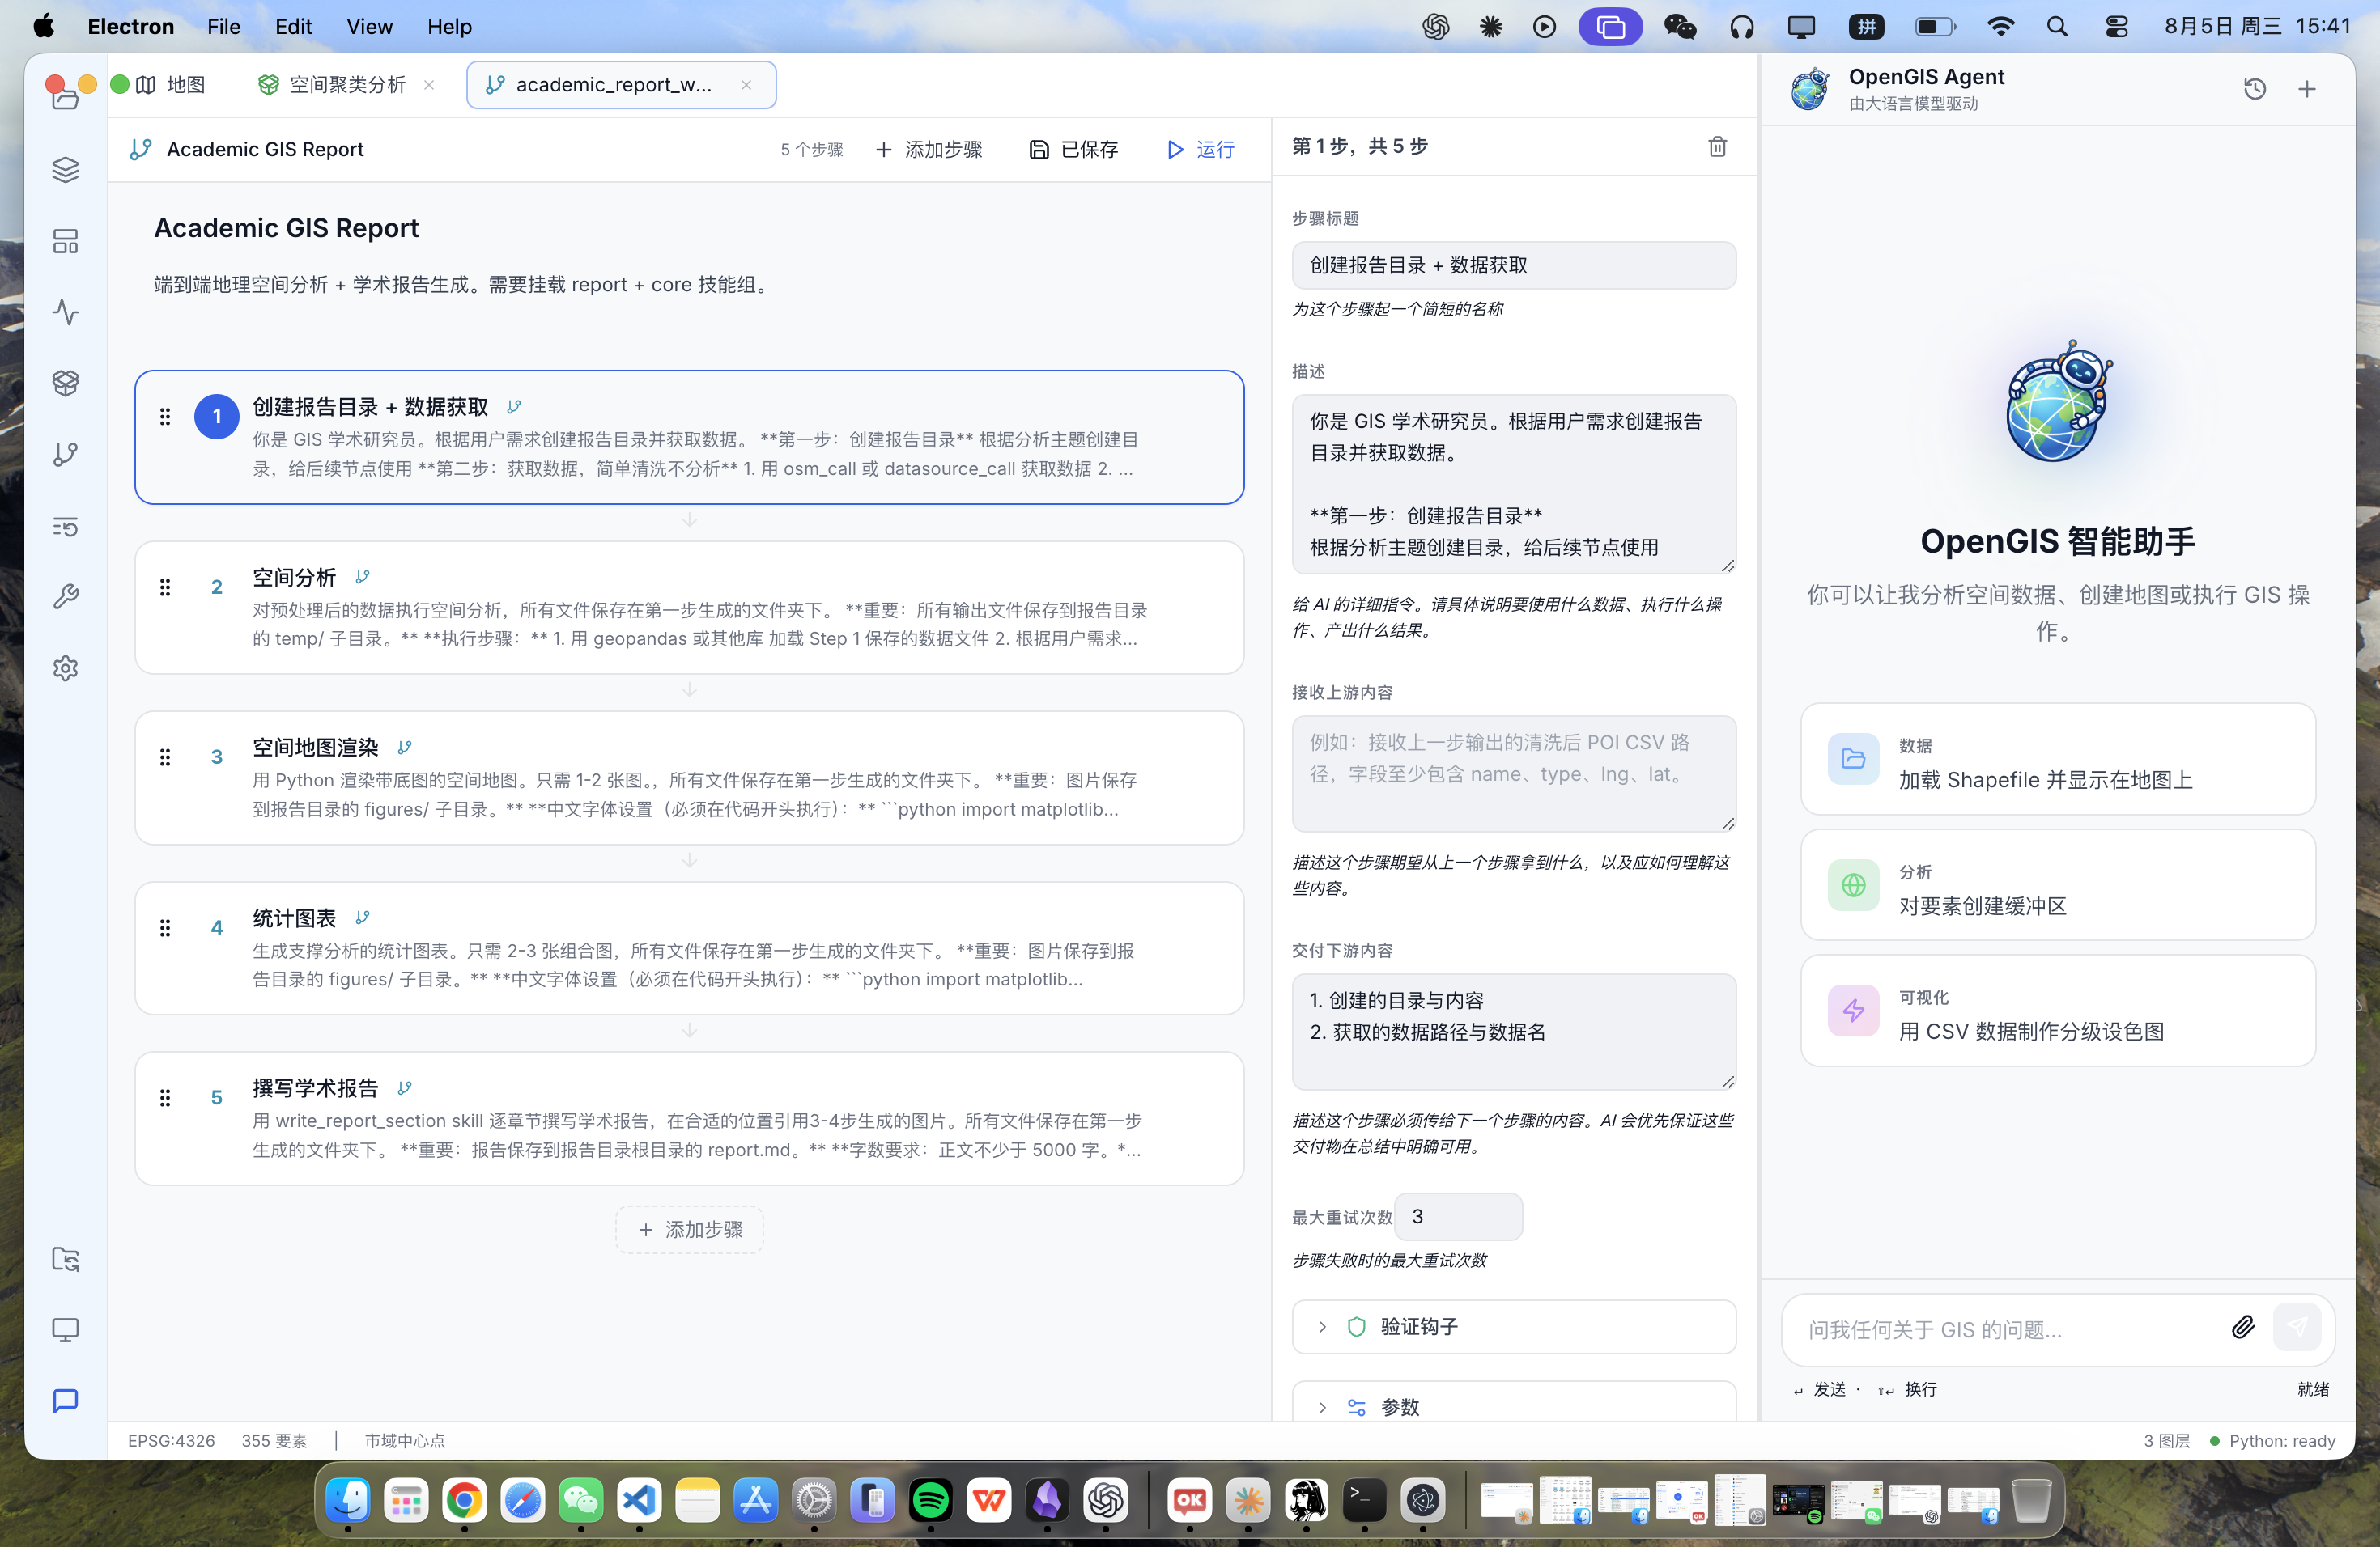Open the layout grid sidebar icon
Image resolution: width=2380 pixels, height=1547 pixels.
tap(66, 241)
